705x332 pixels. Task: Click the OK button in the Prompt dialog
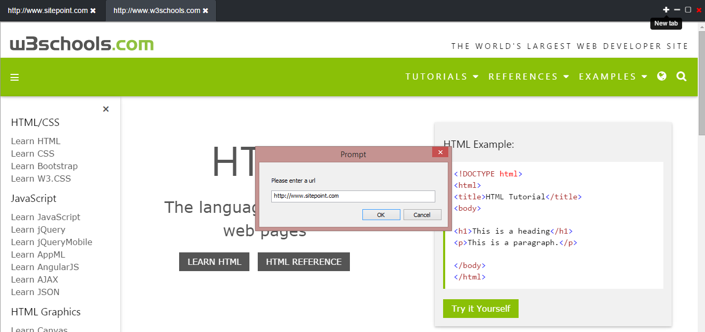(x=381, y=214)
